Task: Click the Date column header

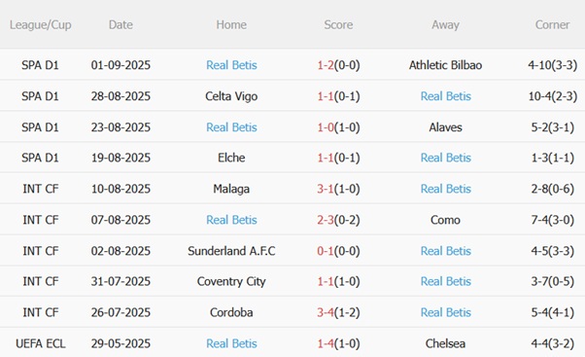Action: tap(120, 24)
